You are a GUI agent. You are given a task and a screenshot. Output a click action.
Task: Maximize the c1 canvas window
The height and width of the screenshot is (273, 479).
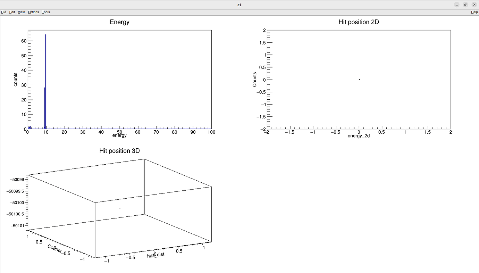click(465, 5)
